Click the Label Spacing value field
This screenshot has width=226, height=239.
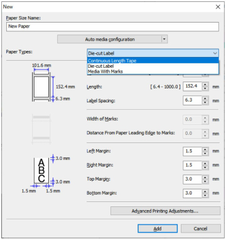[192, 100]
